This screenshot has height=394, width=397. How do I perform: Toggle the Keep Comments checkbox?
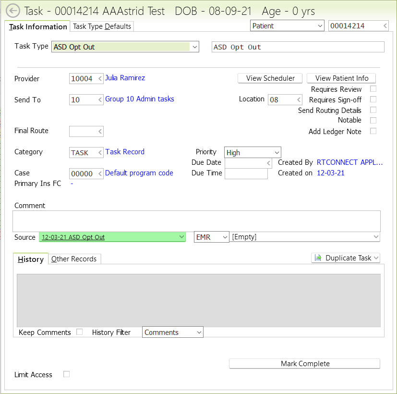[x=80, y=332]
